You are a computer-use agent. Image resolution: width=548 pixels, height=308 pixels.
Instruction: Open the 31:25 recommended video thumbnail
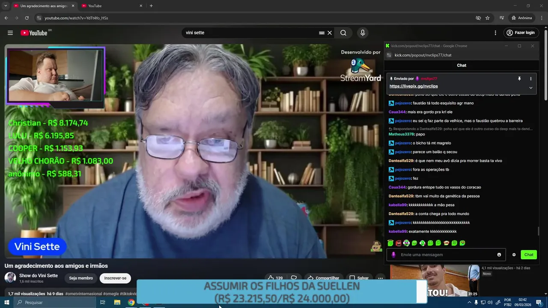coord(435,281)
